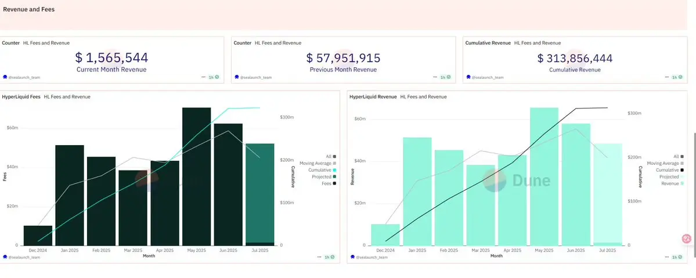Click the 1h refresh badge on HyperLiquid Fees chart
Image resolution: width=696 pixels, height=278 pixels.
pyautogui.click(x=330, y=257)
